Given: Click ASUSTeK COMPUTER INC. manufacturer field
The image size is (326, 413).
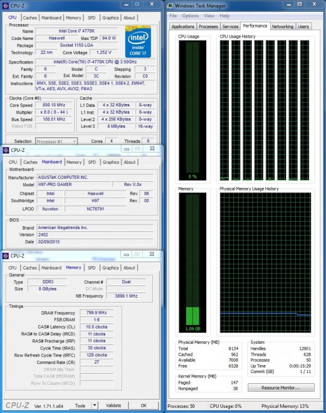Looking at the screenshot, I should [x=95, y=177].
